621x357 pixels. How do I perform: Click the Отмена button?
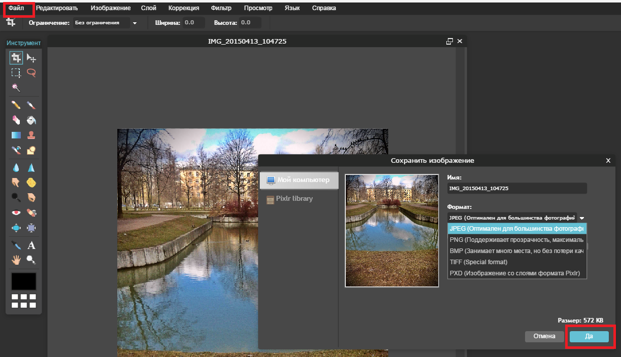[544, 336]
